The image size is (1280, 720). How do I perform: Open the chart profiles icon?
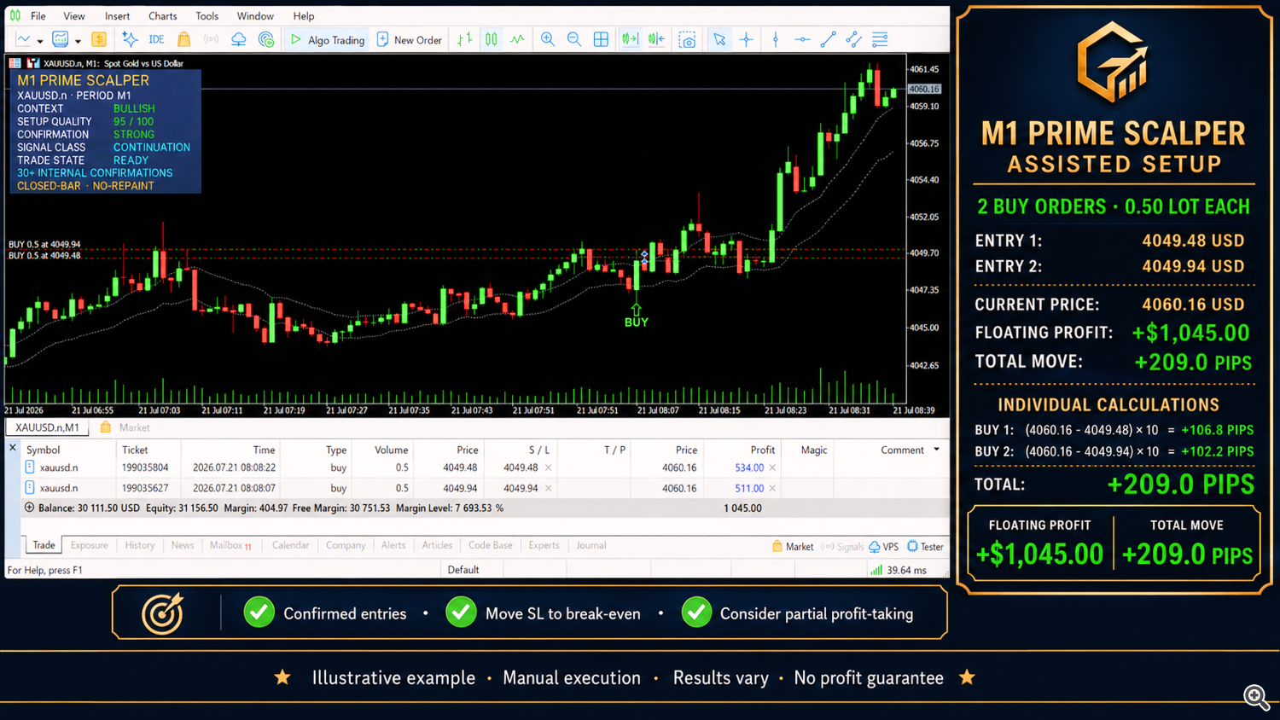click(60, 39)
